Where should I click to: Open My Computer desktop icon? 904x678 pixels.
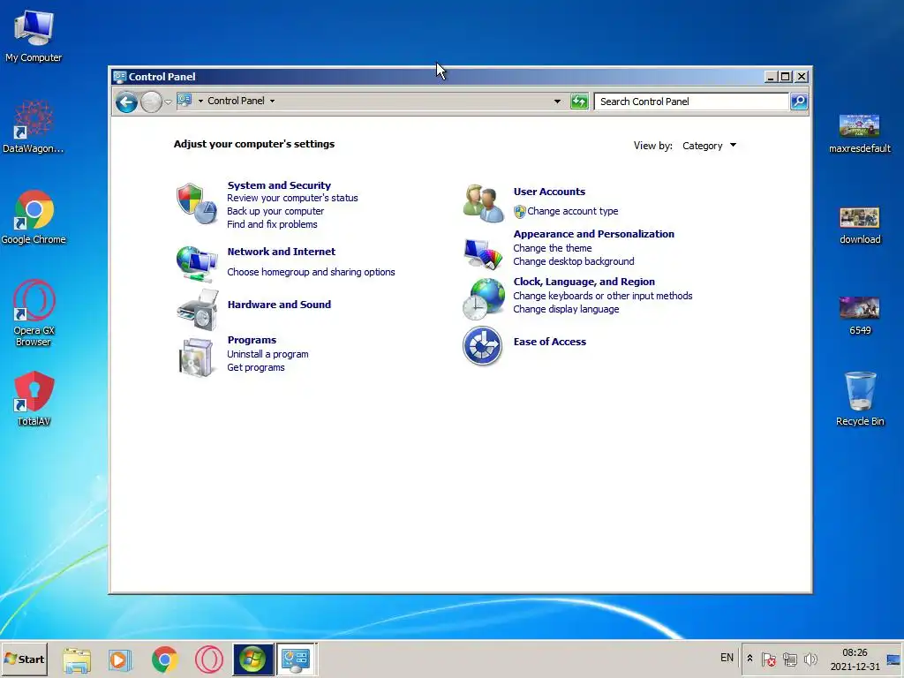pyautogui.click(x=34, y=35)
